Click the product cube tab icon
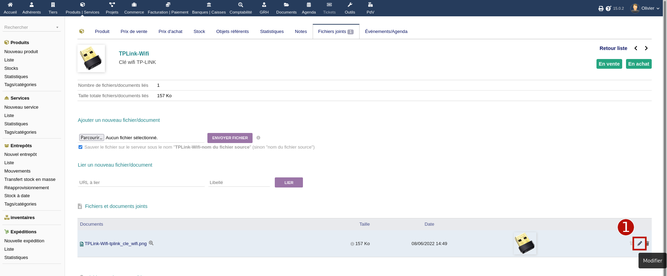The image size is (667, 276). [82, 31]
